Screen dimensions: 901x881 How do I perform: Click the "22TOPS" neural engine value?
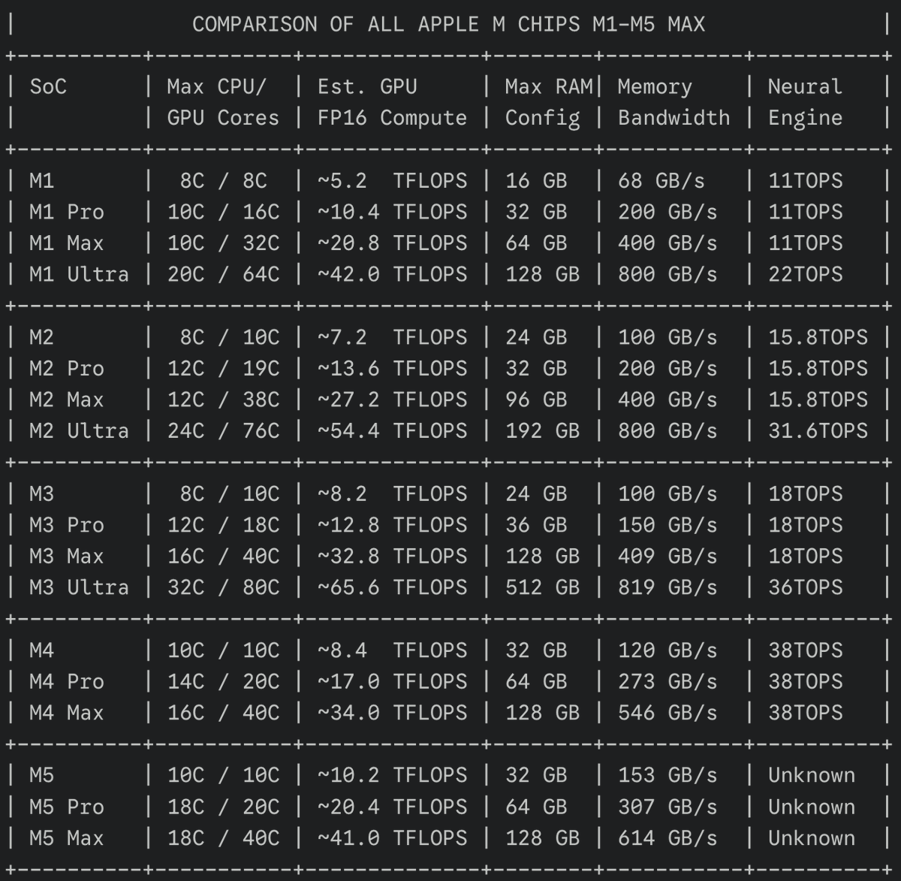click(x=805, y=274)
